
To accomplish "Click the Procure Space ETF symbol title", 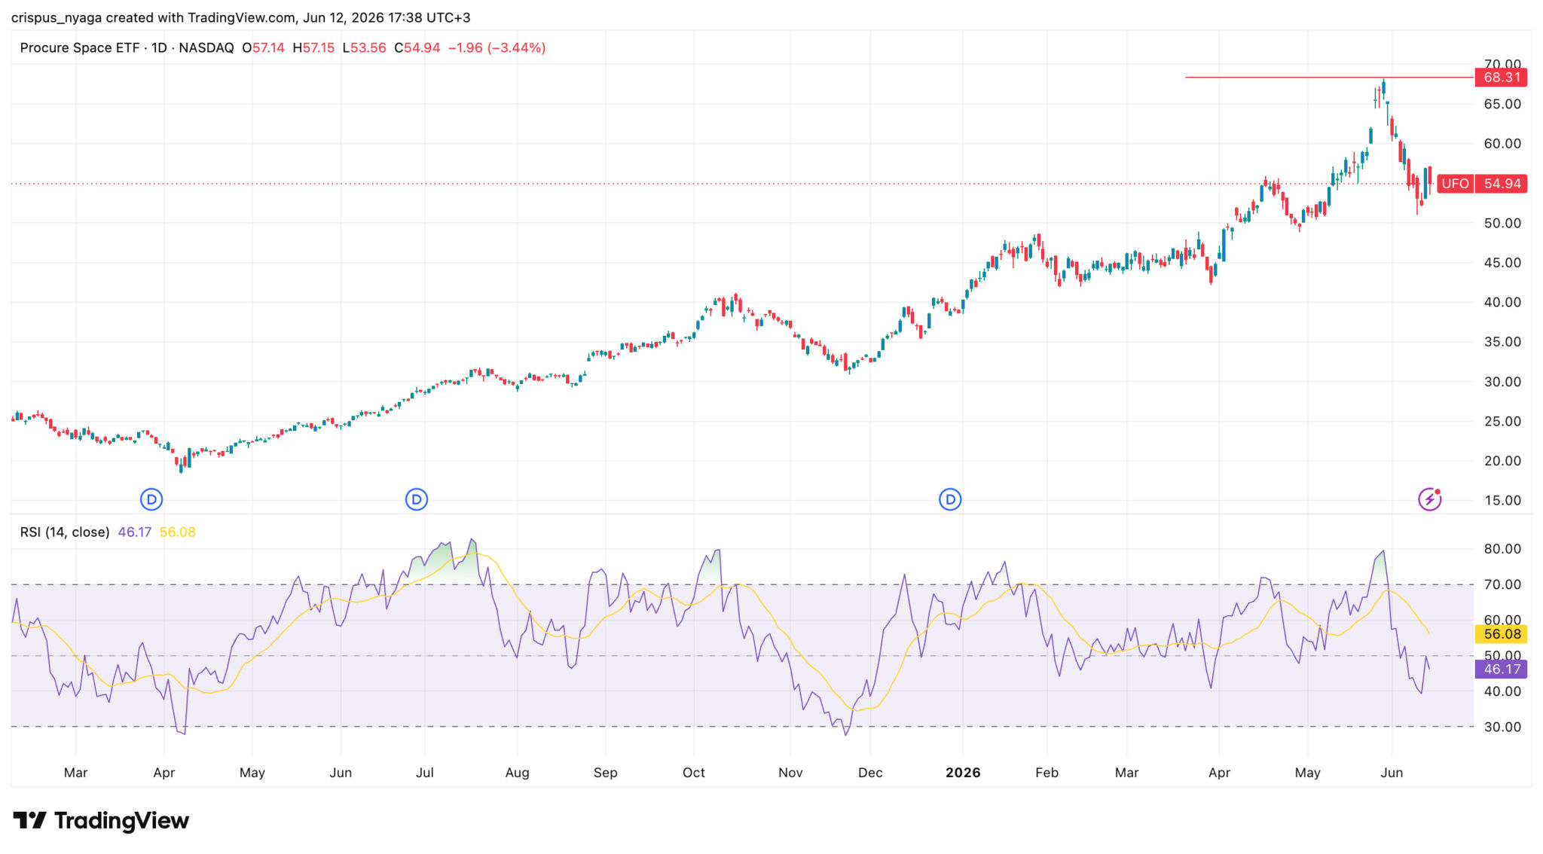I will pyautogui.click(x=80, y=47).
